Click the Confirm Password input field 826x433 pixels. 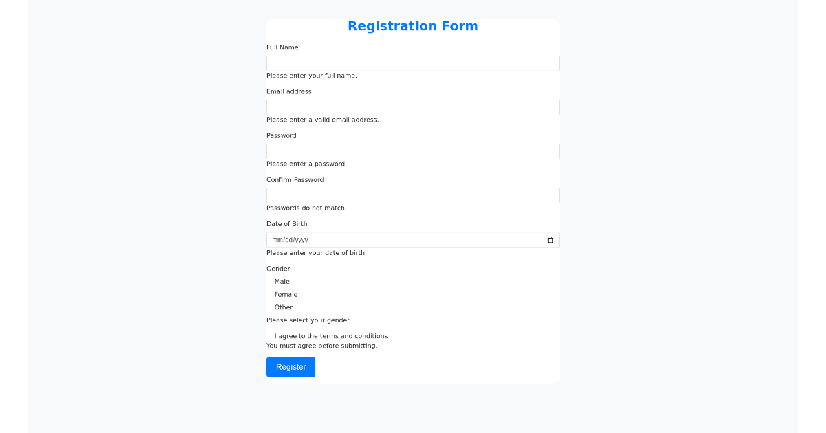point(412,195)
